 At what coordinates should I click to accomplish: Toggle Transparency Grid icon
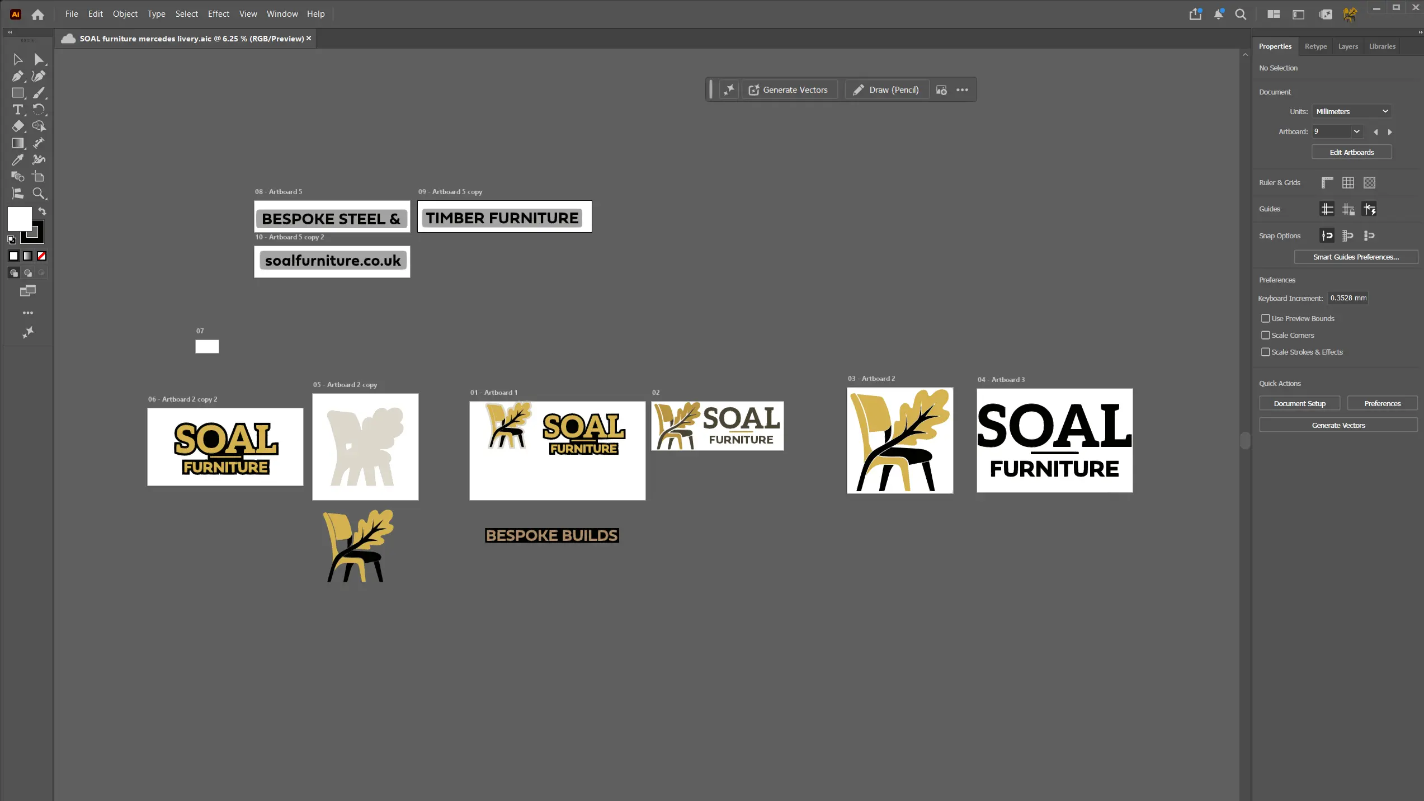coord(1369,182)
